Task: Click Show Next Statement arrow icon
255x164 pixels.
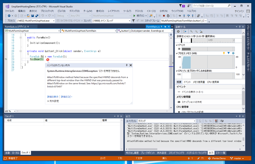Action: tap(180, 16)
